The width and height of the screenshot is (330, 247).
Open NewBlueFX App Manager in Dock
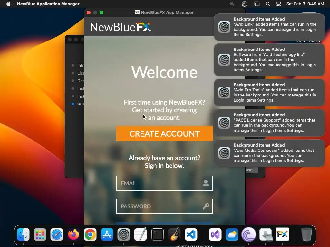tap(282, 234)
